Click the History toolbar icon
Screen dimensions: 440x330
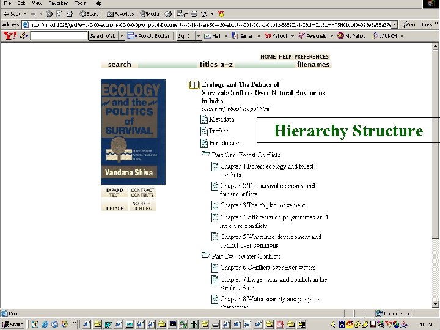click(x=168, y=13)
